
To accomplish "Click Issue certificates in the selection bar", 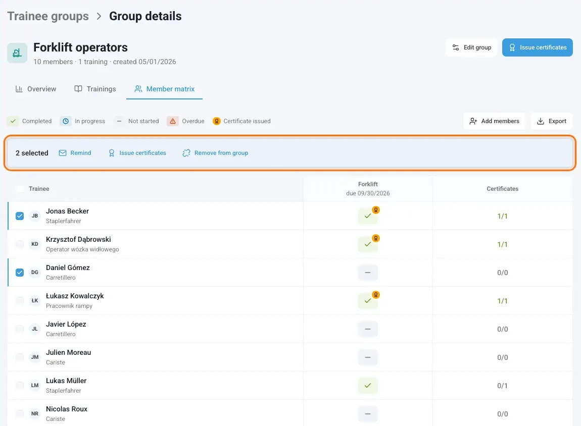I will [x=137, y=153].
